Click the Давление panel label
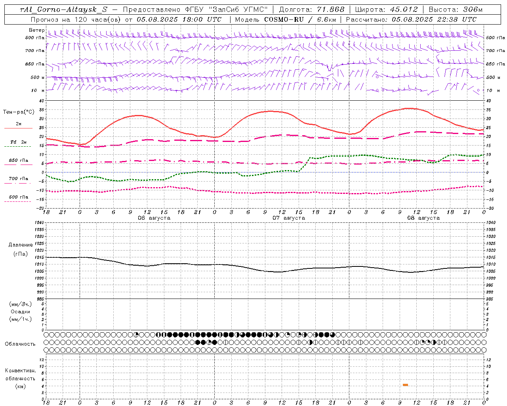 [x=21, y=245]
